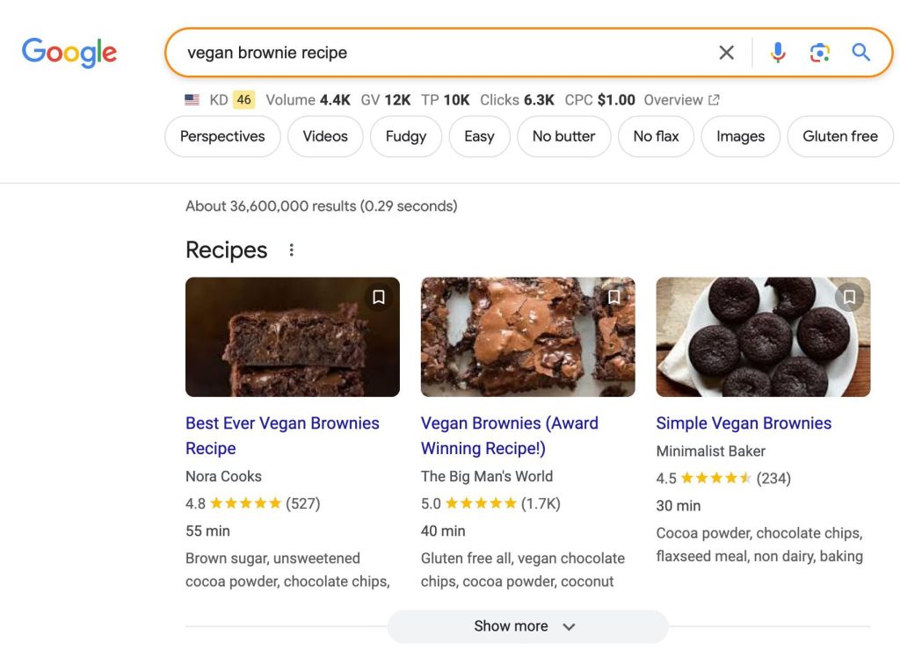900x672 pixels.
Task: Bookmark the Best Ever Vegan Brownies recipe
Action: [x=378, y=297]
